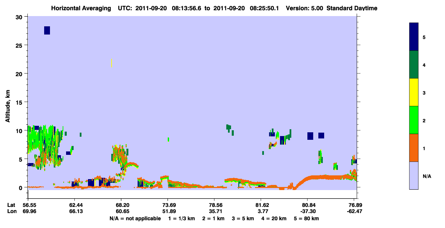The height and width of the screenshot is (228, 445).
Task: Click the '15' altitude tick label
Action: tap(20, 102)
